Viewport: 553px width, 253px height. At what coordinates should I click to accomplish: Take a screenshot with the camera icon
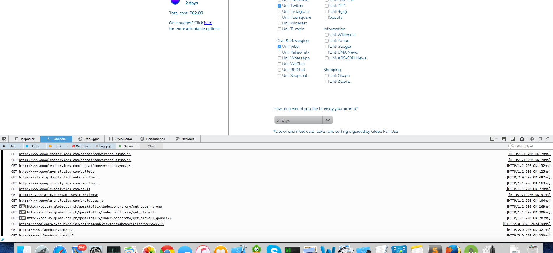click(x=522, y=139)
